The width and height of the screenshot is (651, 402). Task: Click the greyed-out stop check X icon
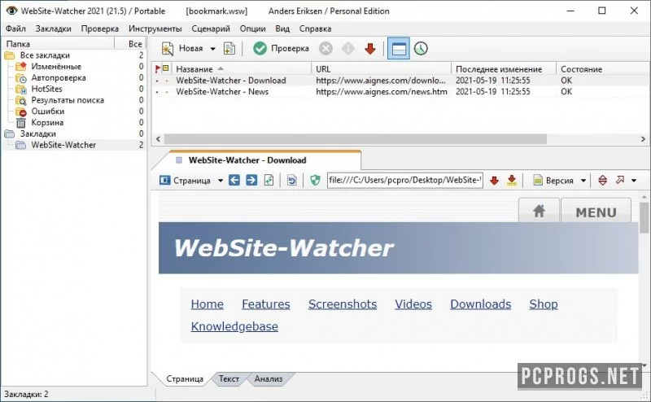pos(326,49)
